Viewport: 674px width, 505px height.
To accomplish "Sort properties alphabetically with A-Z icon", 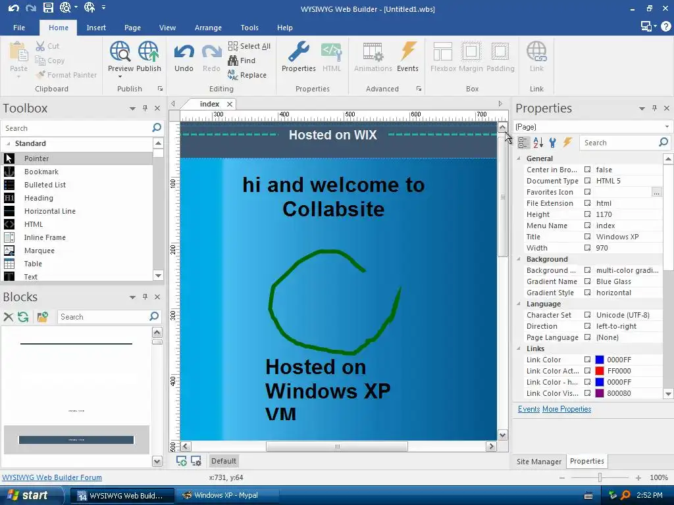I will click(538, 143).
